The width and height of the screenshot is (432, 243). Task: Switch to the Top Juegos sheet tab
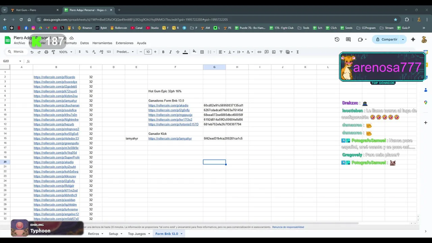[137, 234]
